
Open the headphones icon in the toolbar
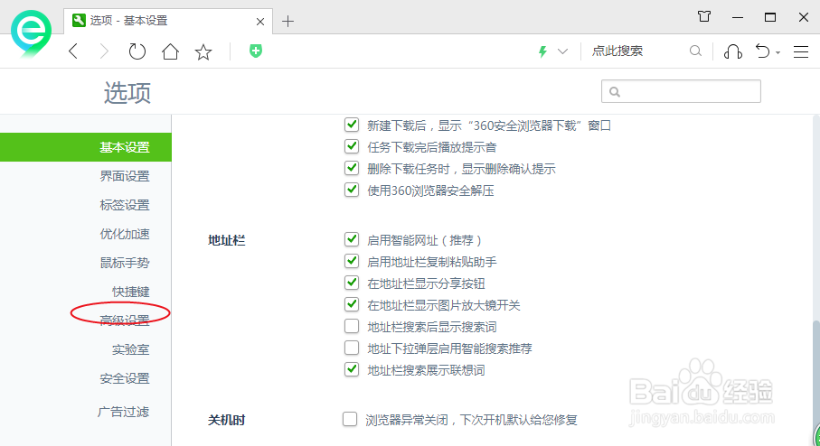tap(733, 51)
